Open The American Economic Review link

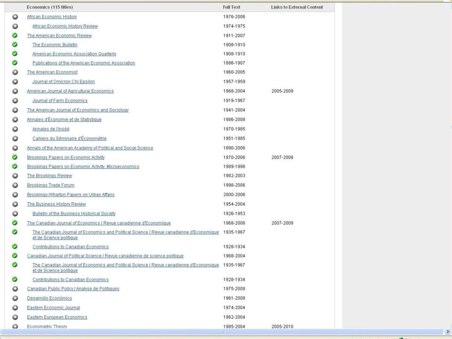[59, 36]
